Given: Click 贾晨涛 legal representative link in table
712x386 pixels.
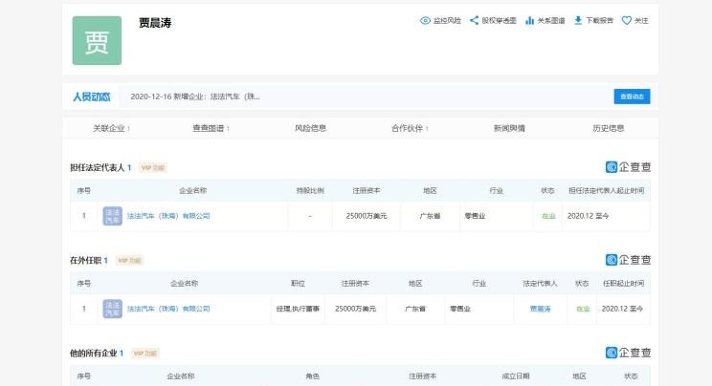Looking at the screenshot, I should pos(541,309).
